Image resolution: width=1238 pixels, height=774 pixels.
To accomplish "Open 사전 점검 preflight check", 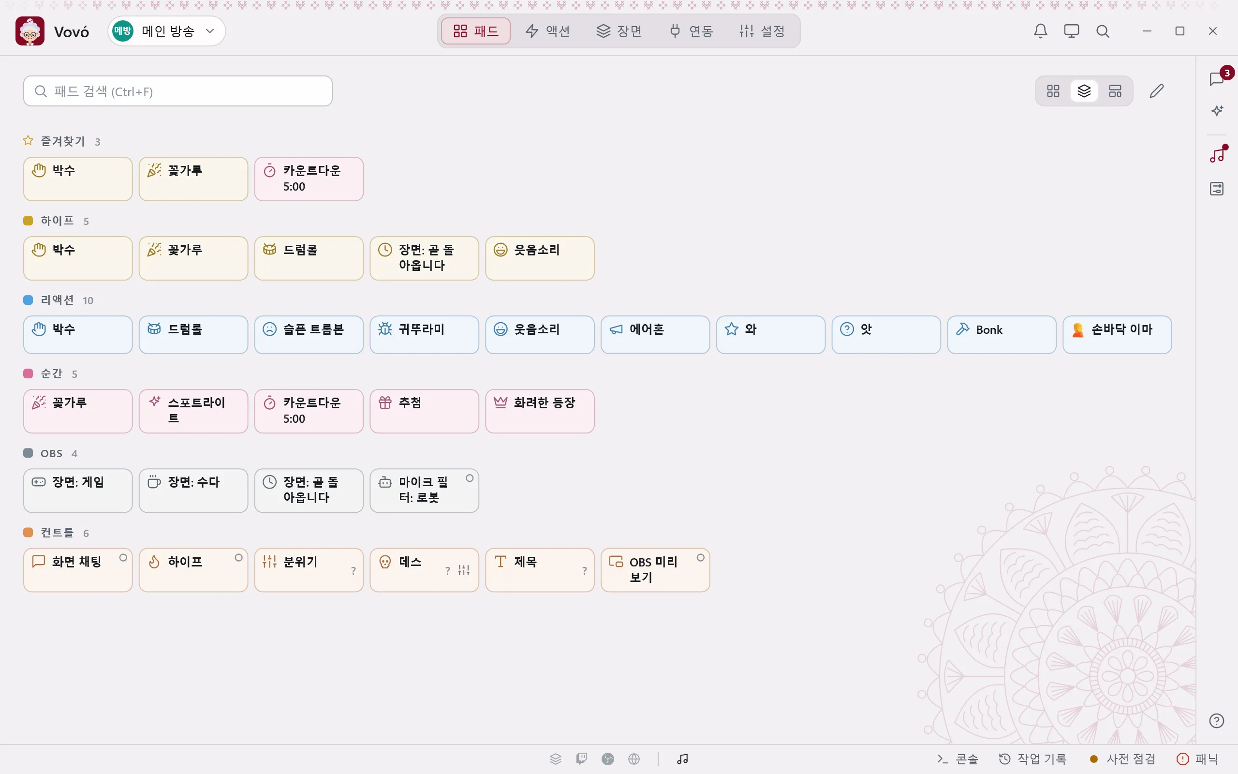I will [x=1122, y=759].
